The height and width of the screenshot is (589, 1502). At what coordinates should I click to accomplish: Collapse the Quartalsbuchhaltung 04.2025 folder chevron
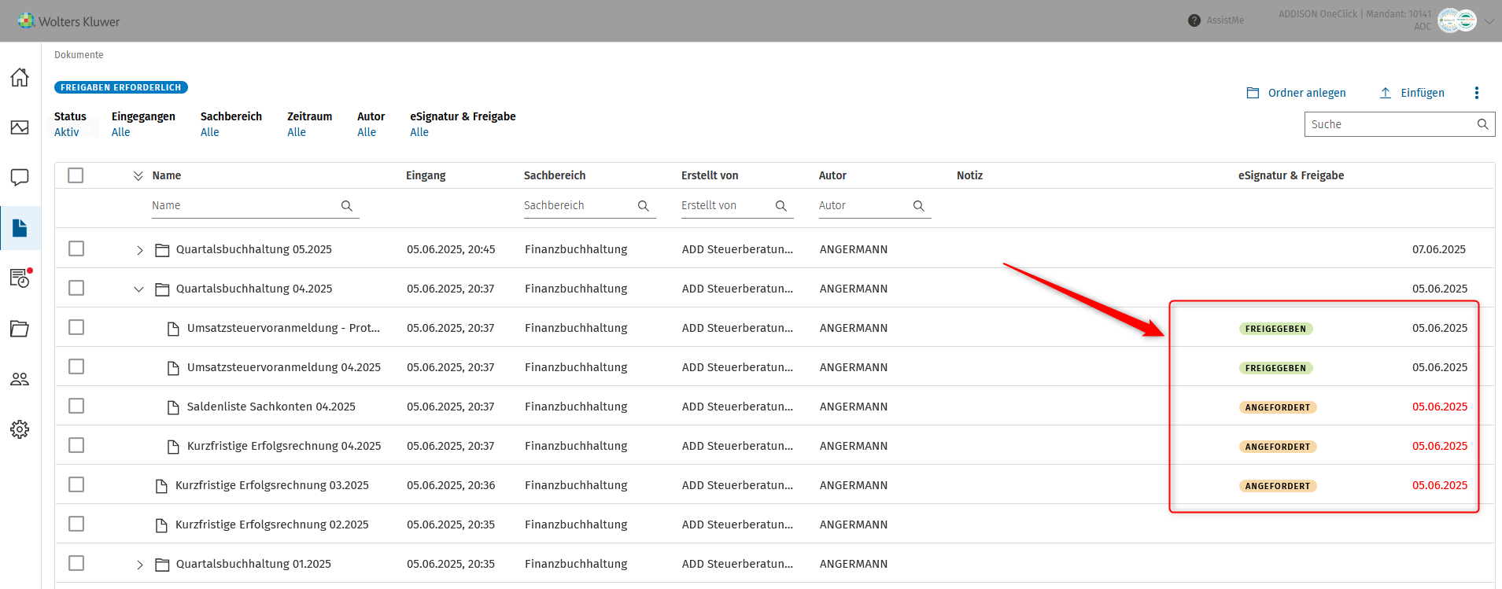point(139,289)
